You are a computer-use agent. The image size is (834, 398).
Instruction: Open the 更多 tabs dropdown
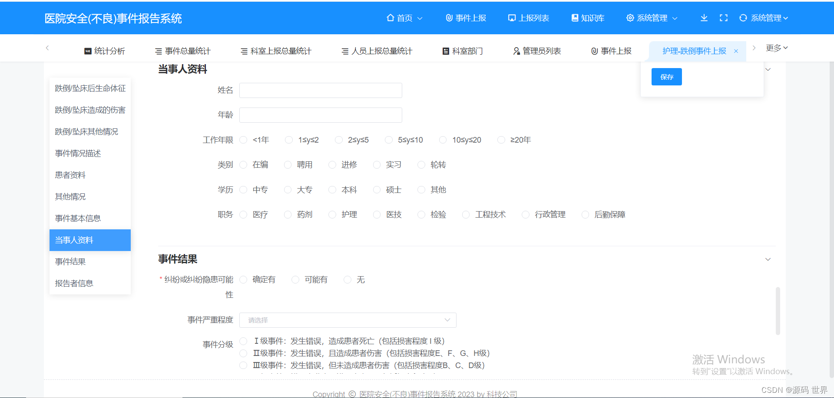coord(777,48)
